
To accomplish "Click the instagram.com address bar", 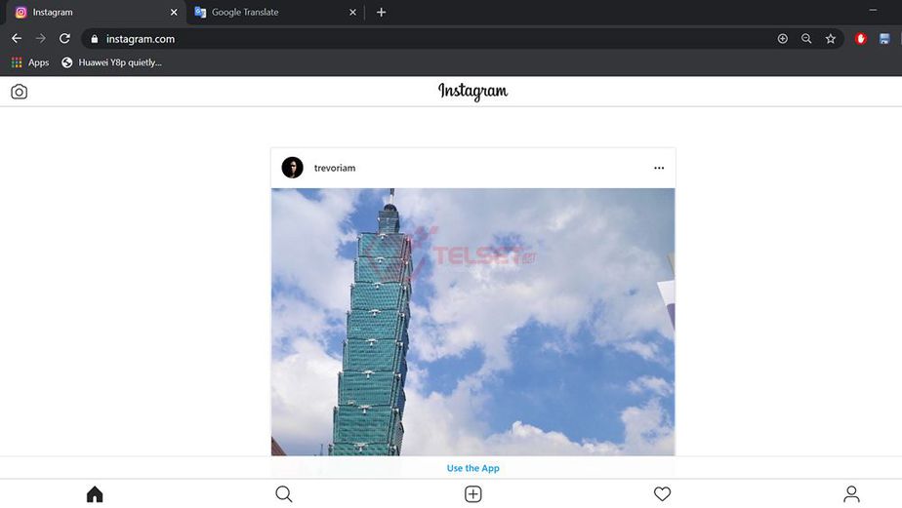I will [390, 39].
